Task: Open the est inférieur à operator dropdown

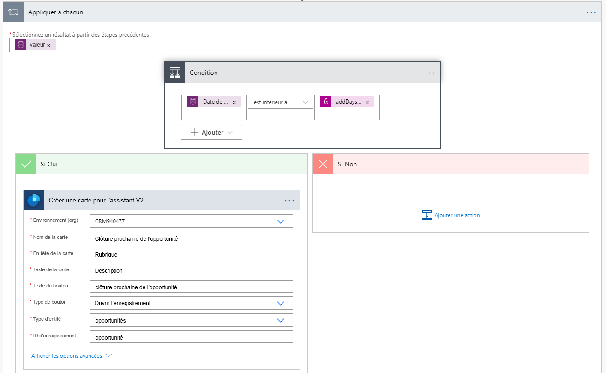Action: tap(280, 101)
